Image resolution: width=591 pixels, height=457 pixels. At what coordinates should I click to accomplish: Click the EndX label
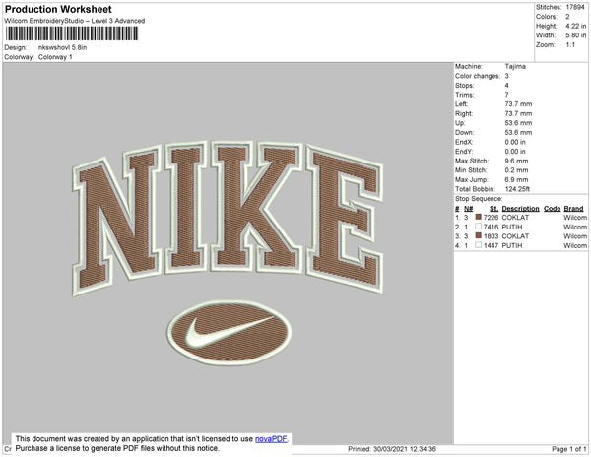tap(464, 142)
